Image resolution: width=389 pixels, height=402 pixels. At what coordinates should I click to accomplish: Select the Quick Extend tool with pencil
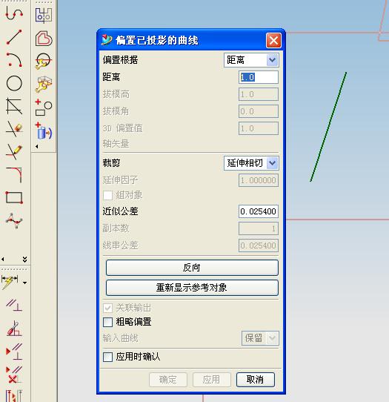click(x=14, y=152)
